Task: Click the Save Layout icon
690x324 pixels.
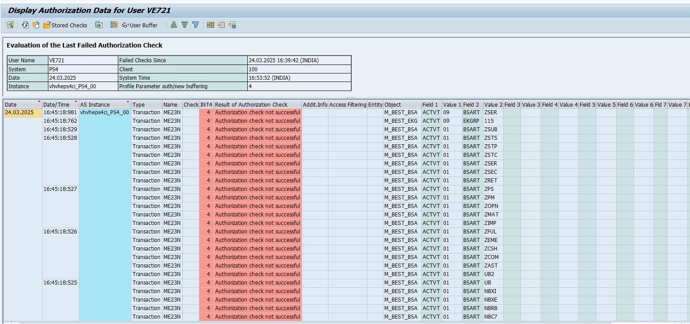Action: tap(232, 25)
